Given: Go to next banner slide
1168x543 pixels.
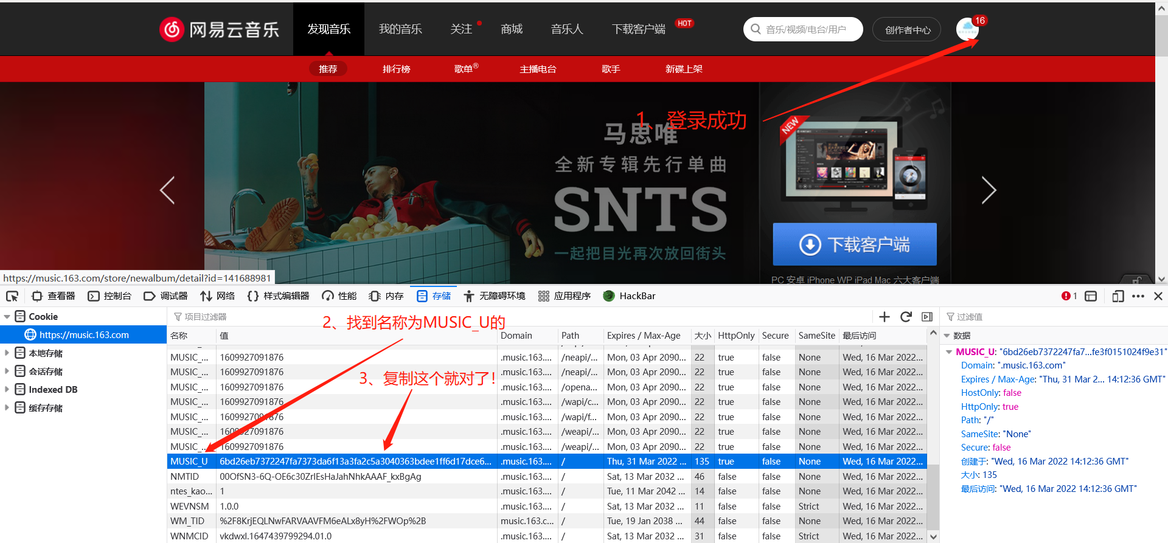Looking at the screenshot, I should (x=989, y=190).
